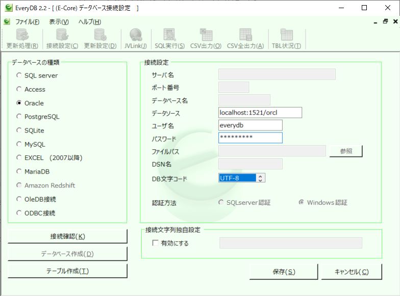The height and width of the screenshot is (296, 400).
Task: Click the ポート番号 input field
Action: pos(234,87)
